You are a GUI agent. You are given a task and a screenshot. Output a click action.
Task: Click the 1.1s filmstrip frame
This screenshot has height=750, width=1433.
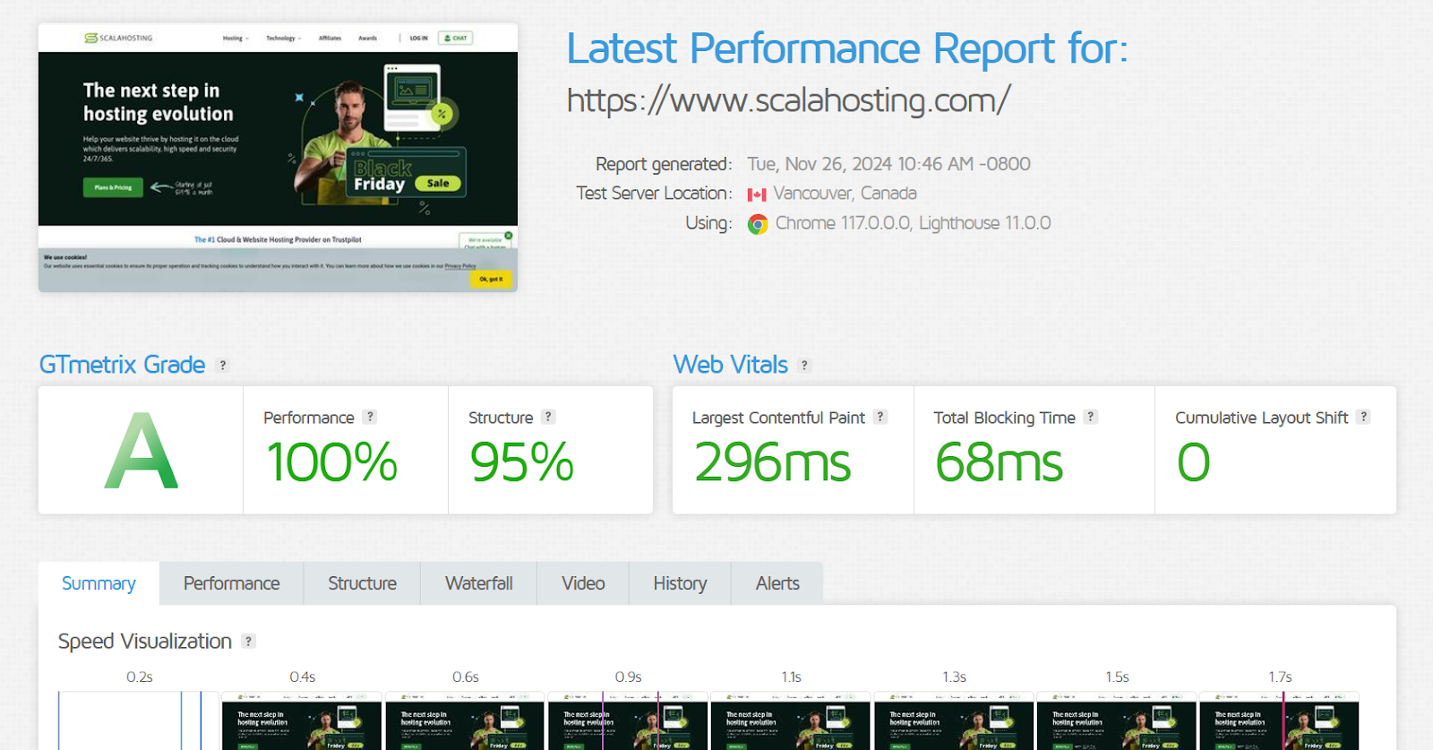[791, 720]
